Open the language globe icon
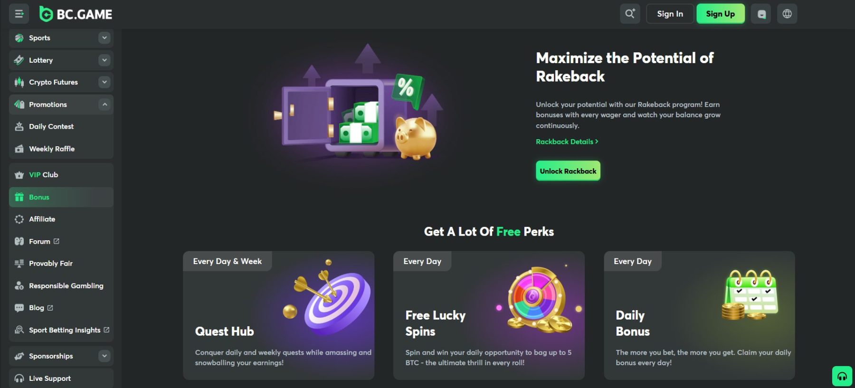 coord(787,14)
